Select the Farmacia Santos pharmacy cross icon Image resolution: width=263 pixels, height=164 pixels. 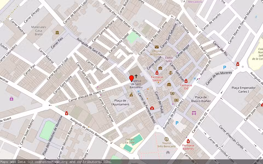coord(157,73)
